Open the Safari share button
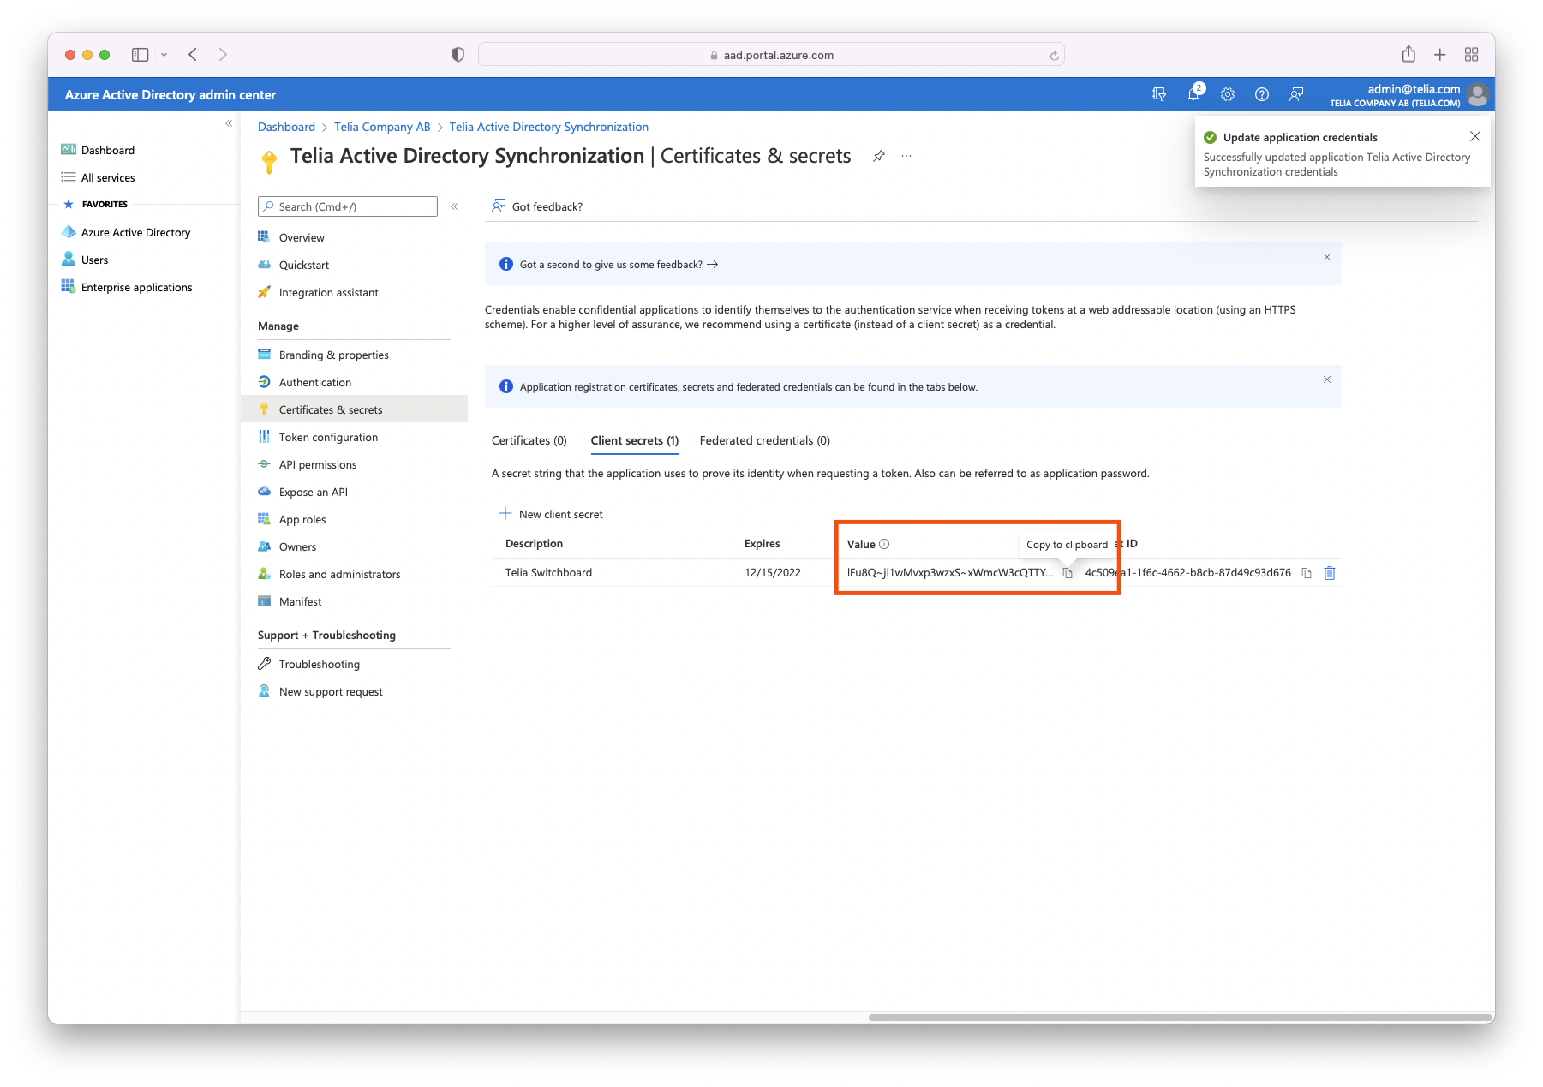The width and height of the screenshot is (1543, 1087). click(1408, 54)
